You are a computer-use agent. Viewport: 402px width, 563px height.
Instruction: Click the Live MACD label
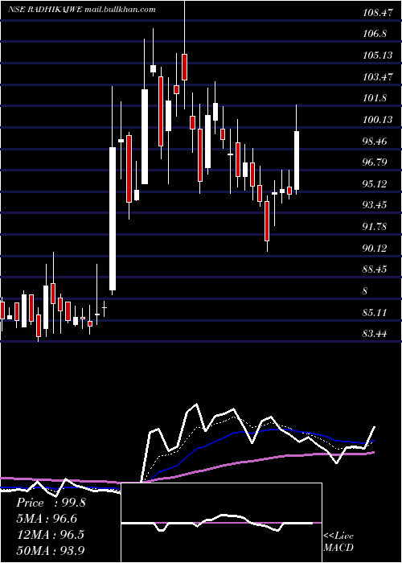(338, 541)
